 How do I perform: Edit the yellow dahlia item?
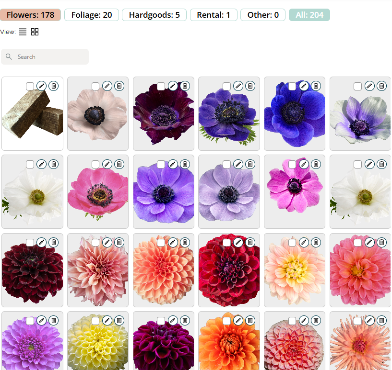pyautogui.click(x=107, y=321)
